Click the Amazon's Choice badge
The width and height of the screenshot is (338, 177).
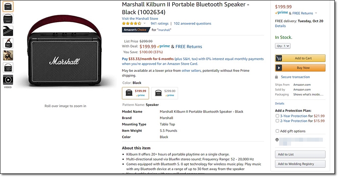(136, 30)
